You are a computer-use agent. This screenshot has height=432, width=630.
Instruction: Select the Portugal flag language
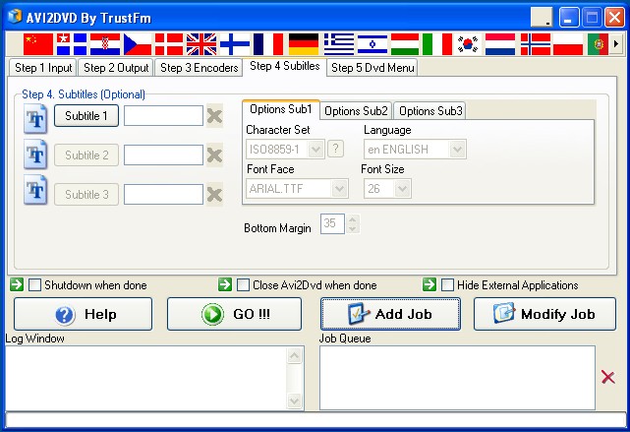[598, 44]
